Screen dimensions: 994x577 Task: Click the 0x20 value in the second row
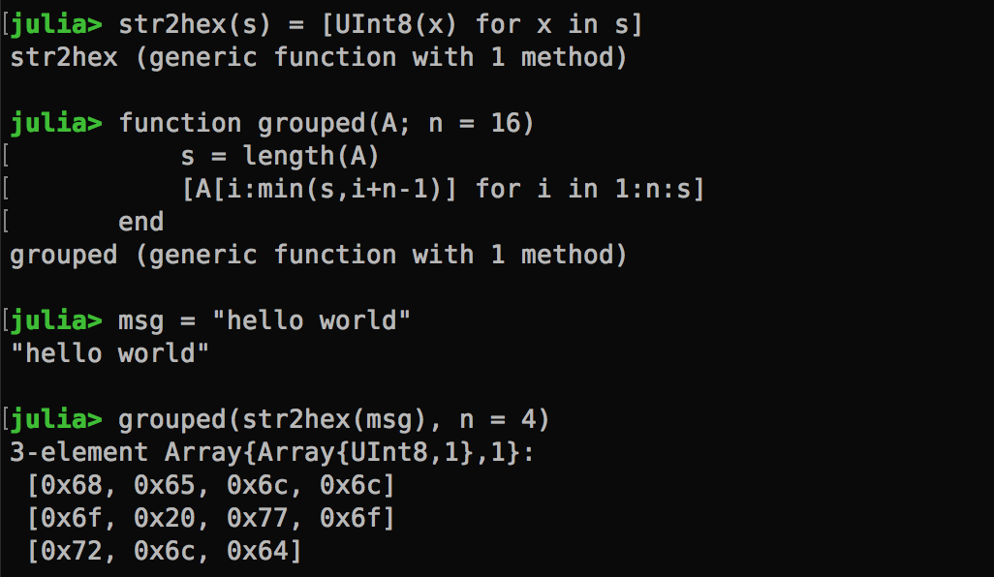pos(165,518)
